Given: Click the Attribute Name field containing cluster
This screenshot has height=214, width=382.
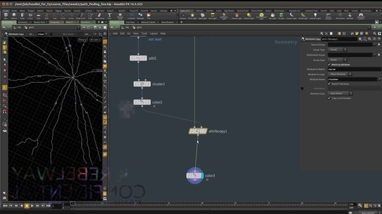Looking at the screenshot, I should click(x=352, y=79).
